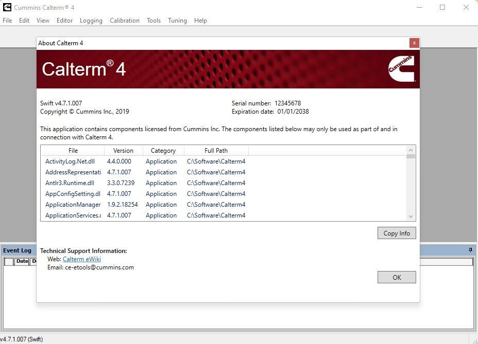Select the Antlr3.Runtime.dll entry
Viewport: 478px width, 344px height.
[x=70, y=183]
